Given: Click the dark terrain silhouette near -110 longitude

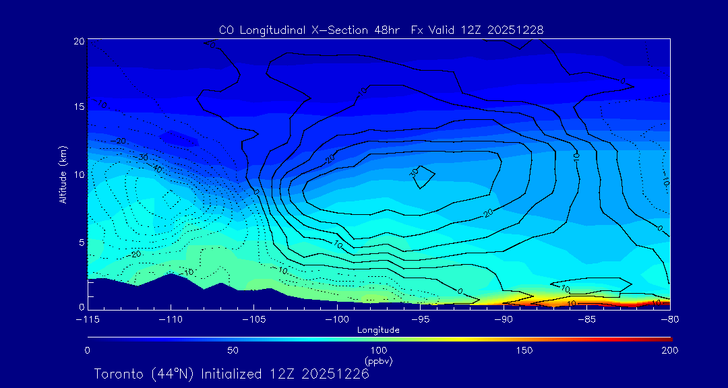Looking at the screenshot, I should (169, 291).
